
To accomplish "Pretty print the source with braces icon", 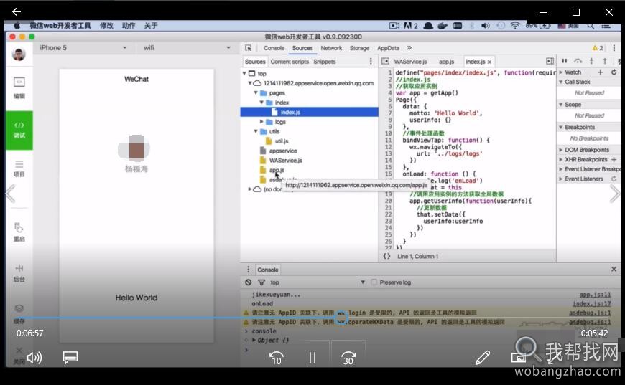I will click(386, 256).
